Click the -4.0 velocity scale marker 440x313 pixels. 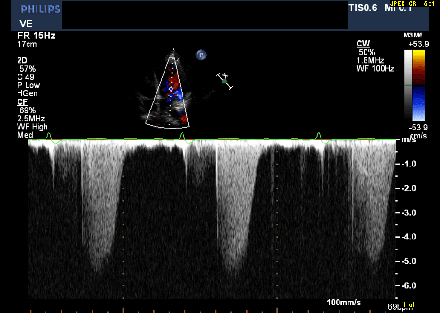[x=410, y=237]
